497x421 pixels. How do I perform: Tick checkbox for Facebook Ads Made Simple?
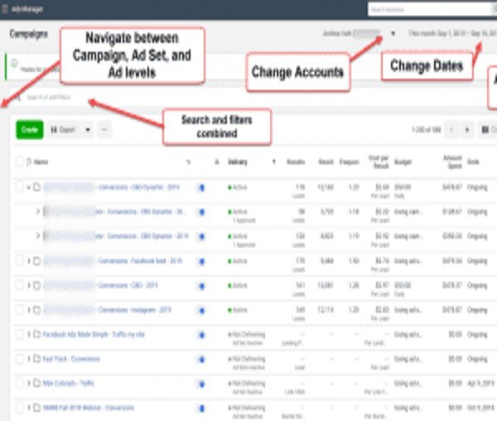pyautogui.click(x=19, y=334)
